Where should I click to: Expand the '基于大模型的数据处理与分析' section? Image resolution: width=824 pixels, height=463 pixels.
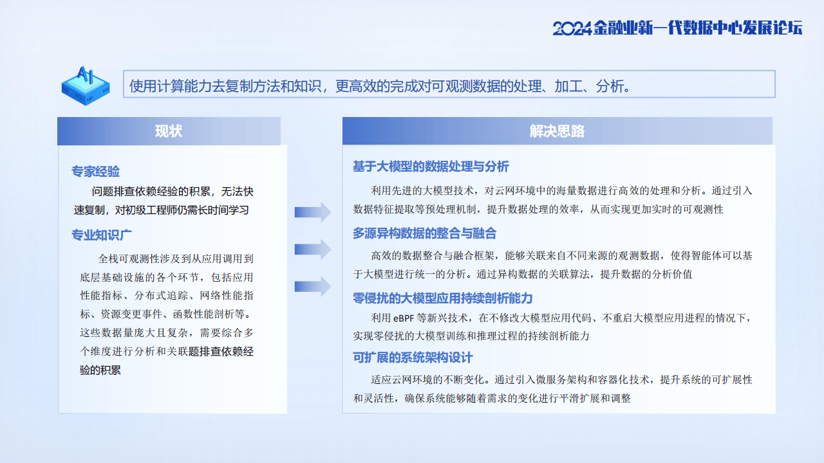click(430, 167)
